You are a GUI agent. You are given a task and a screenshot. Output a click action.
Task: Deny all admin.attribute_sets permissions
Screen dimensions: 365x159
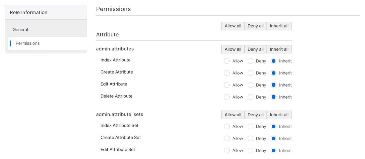255,115
